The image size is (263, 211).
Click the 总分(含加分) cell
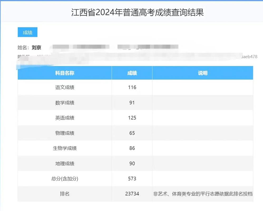click(x=65, y=179)
